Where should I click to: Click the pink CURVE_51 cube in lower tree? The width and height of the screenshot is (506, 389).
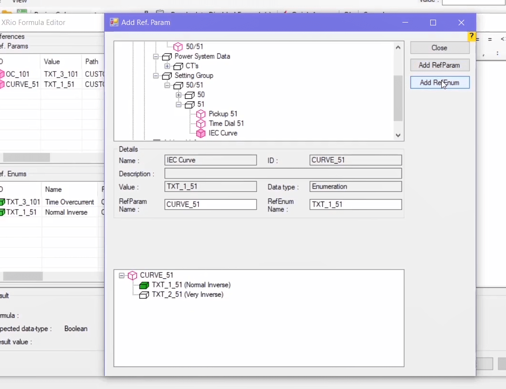point(132,276)
